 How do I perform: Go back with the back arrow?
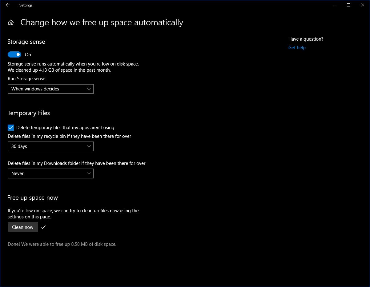[x=8, y=5]
